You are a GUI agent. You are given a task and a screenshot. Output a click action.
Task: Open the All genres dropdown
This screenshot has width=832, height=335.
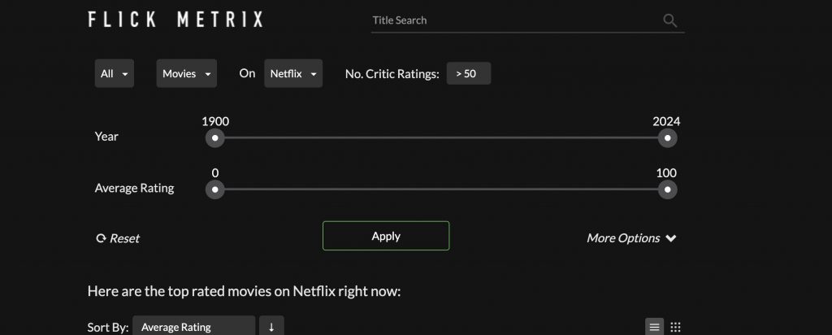[x=115, y=73]
